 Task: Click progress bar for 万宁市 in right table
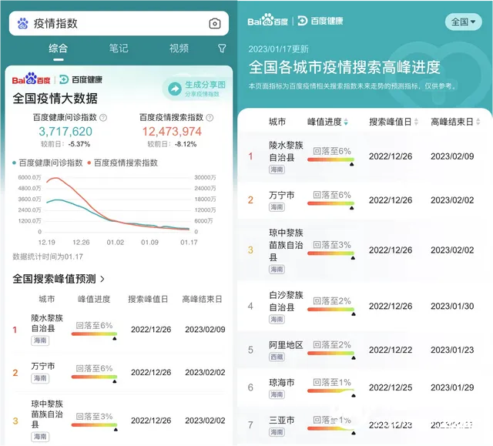pyautogui.click(x=330, y=204)
